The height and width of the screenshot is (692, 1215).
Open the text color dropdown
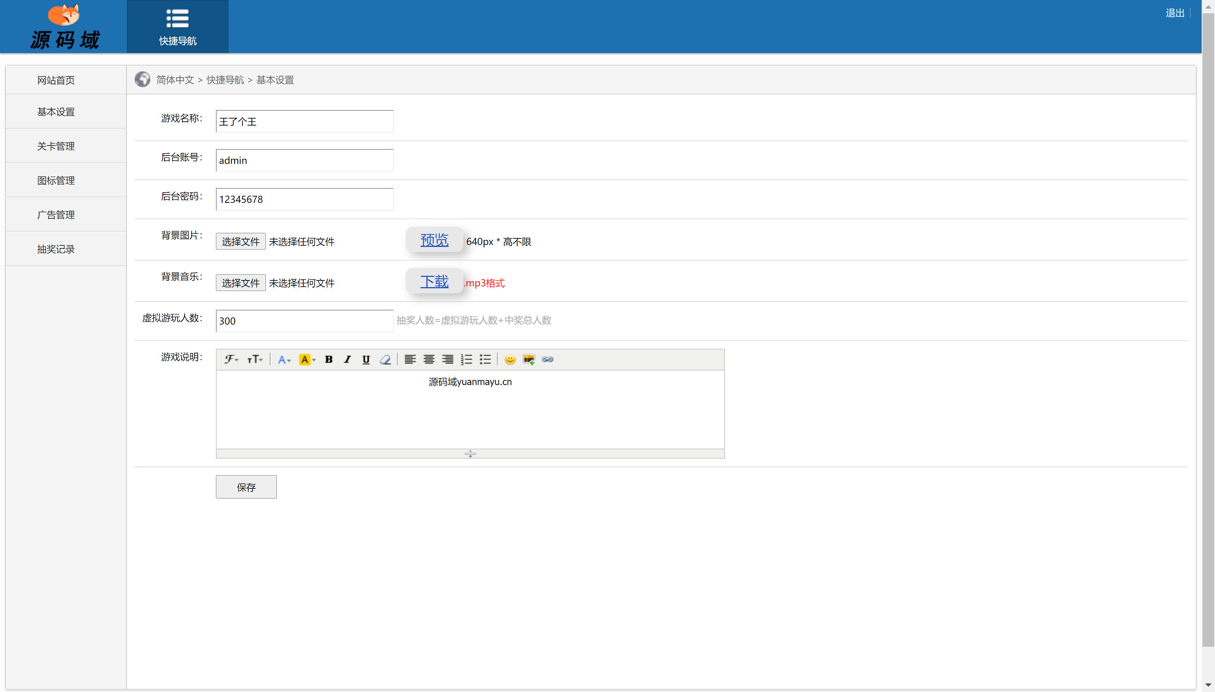pos(284,359)
